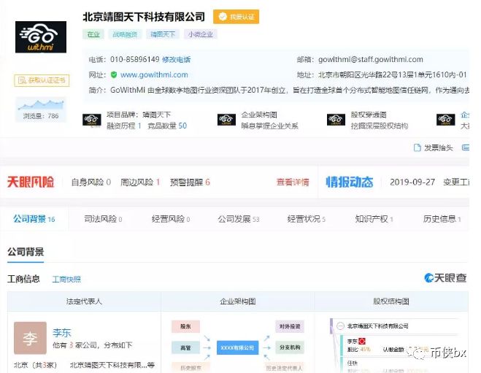Switch to 公司背景 16 tab

tap(34, 219)
